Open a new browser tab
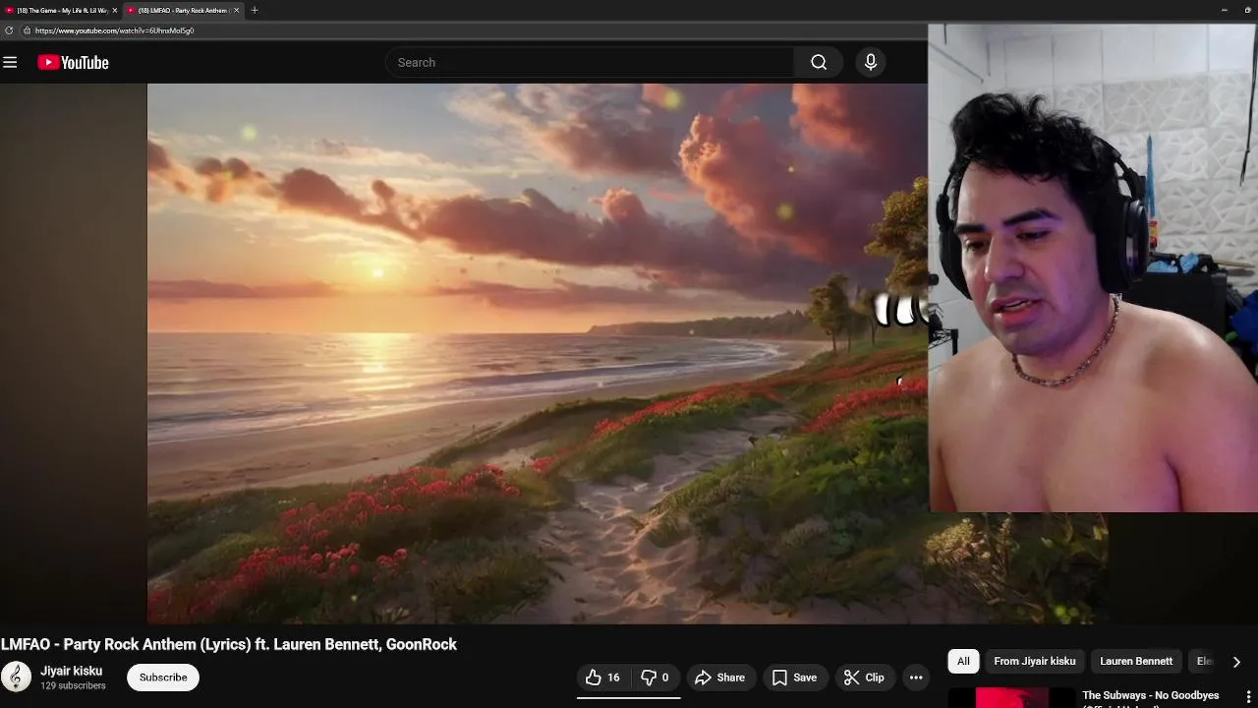 255,10
